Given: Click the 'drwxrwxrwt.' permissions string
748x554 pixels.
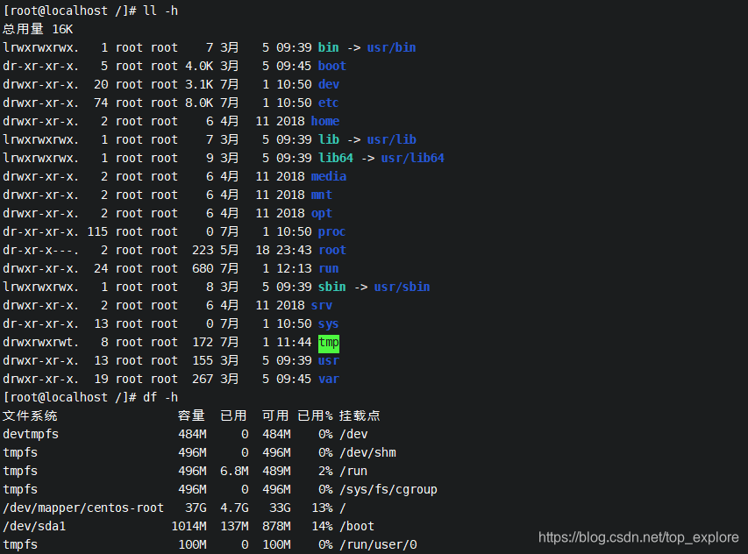Looking at the screenshot, I should point(41,343).
